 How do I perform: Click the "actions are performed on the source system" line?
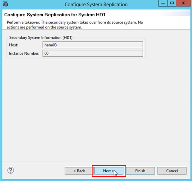pos(44,27)
